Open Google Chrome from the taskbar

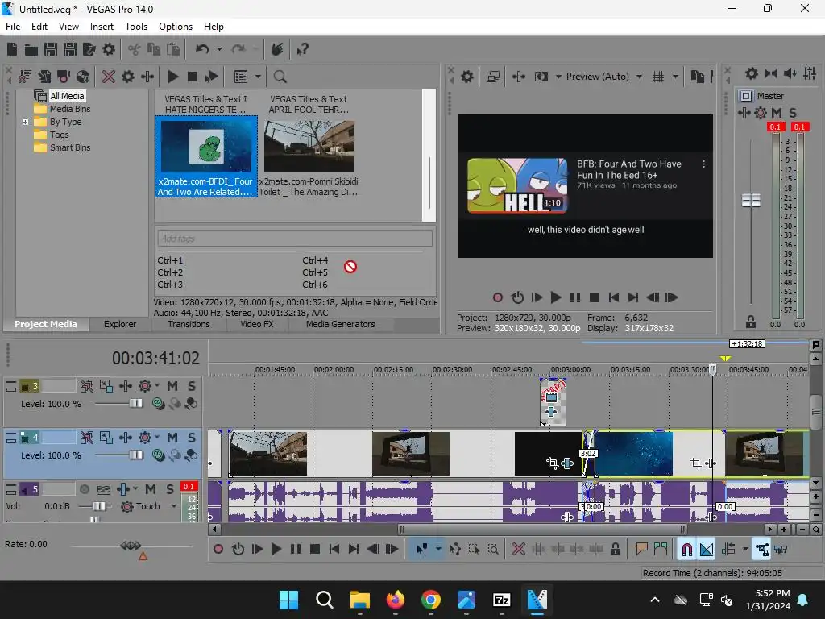coord(431,600)
